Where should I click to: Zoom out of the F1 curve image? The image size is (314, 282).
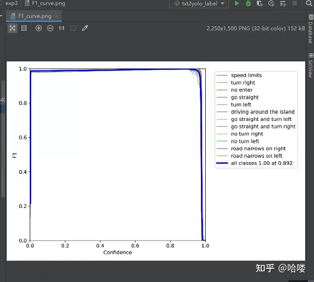pos(50,28)
